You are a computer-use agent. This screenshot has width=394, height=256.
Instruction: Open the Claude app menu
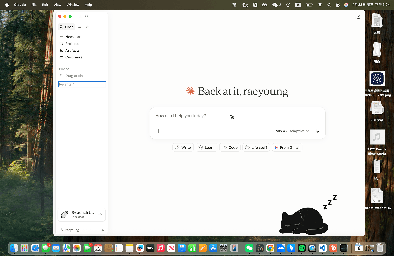coord(20,5)
